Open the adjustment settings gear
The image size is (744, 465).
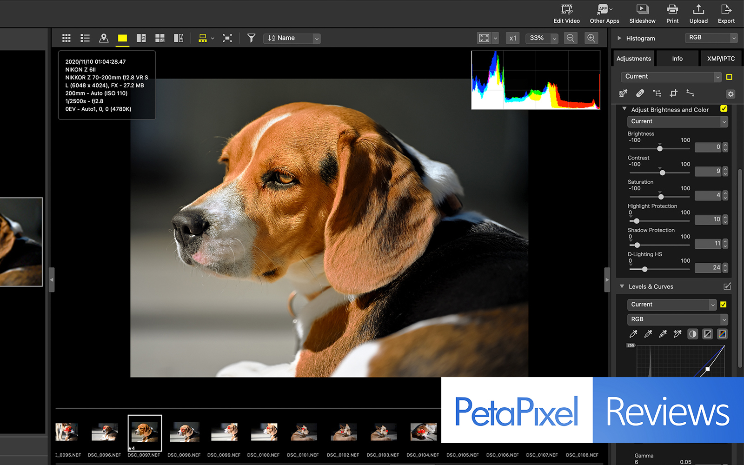[x=731, y=94]
